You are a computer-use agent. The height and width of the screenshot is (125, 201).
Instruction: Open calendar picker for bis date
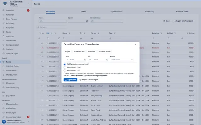(107, 60)
